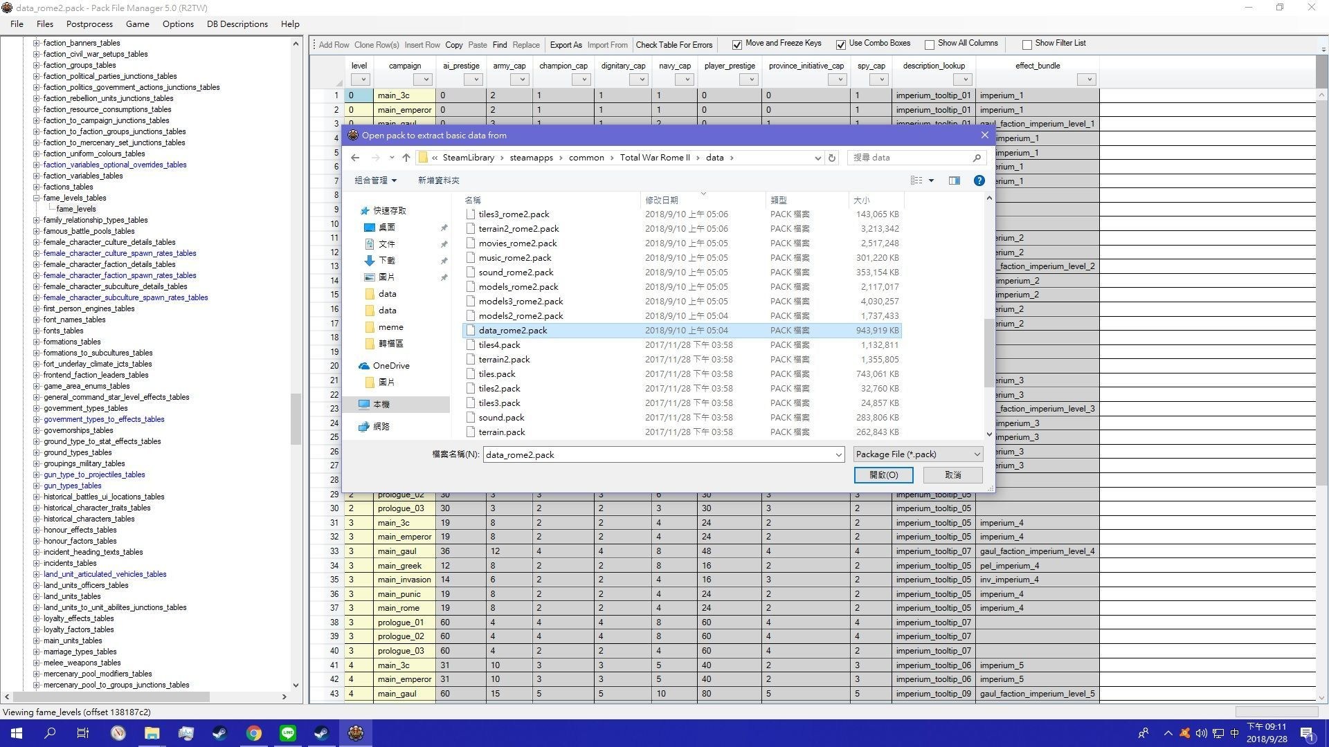Refresh the data folder in the dialog
Viewport: 1329px width, 747px height.
(831, 158)
